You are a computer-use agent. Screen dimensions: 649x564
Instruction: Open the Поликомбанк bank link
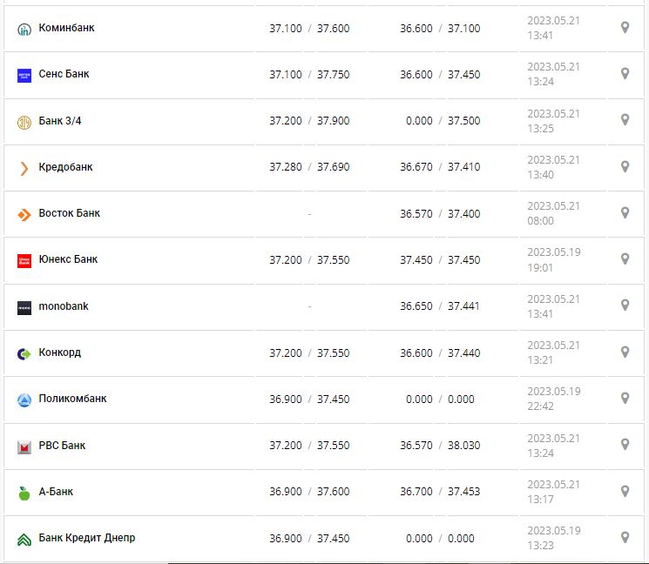(73, 399)
